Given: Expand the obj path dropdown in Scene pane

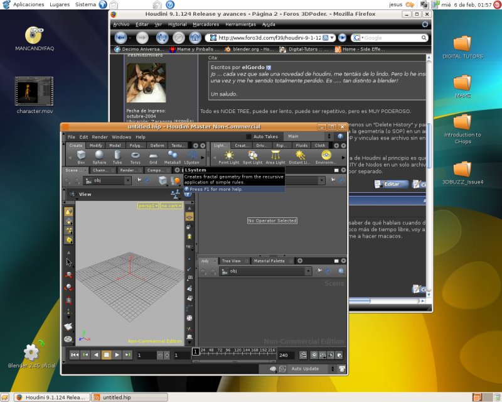Looking at the screenshot, I should pos(128,180).
